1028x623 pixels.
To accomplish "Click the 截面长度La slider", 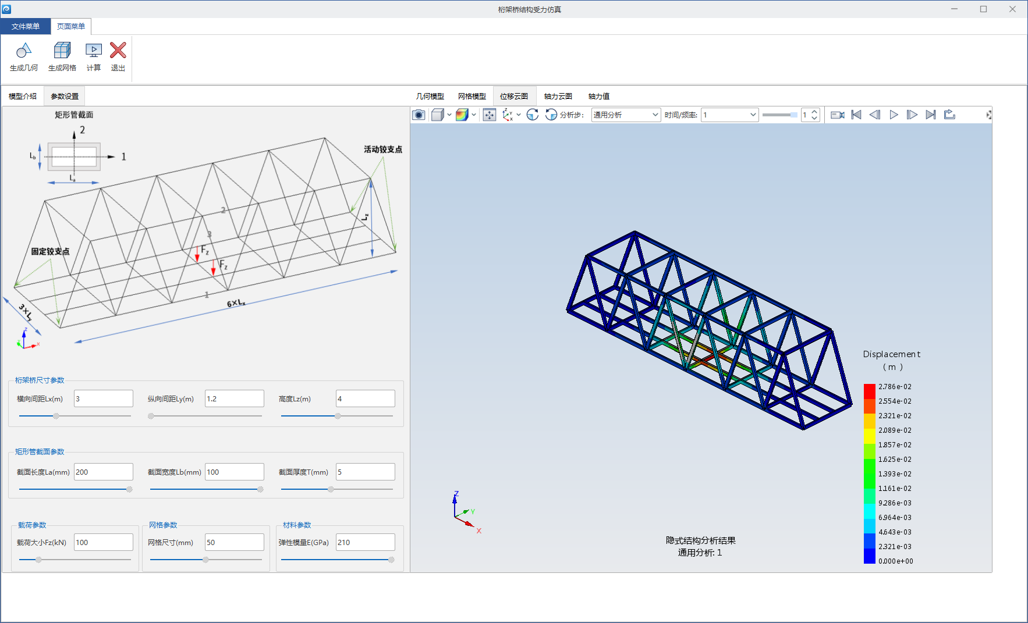I will pyautogui.click(x=75, y=489).
